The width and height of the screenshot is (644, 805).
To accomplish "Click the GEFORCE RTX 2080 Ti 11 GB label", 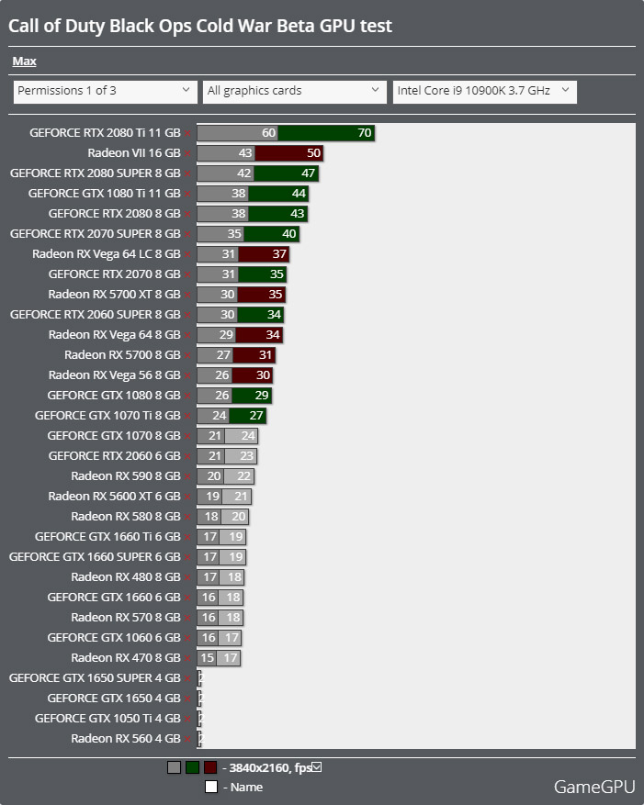I will pyautogui.click(x=105, y=133).
